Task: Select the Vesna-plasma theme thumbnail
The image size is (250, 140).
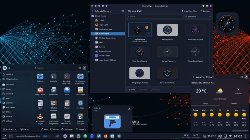Action: click(168, 30)
